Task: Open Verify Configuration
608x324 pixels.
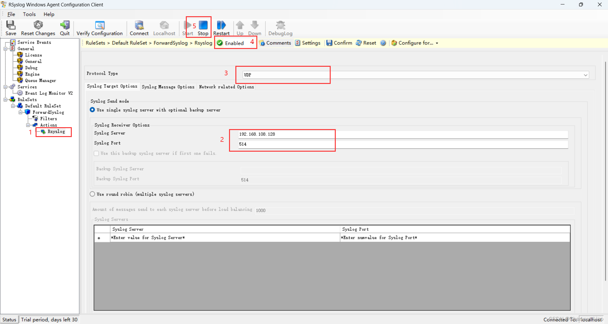Action: point(99,28)
